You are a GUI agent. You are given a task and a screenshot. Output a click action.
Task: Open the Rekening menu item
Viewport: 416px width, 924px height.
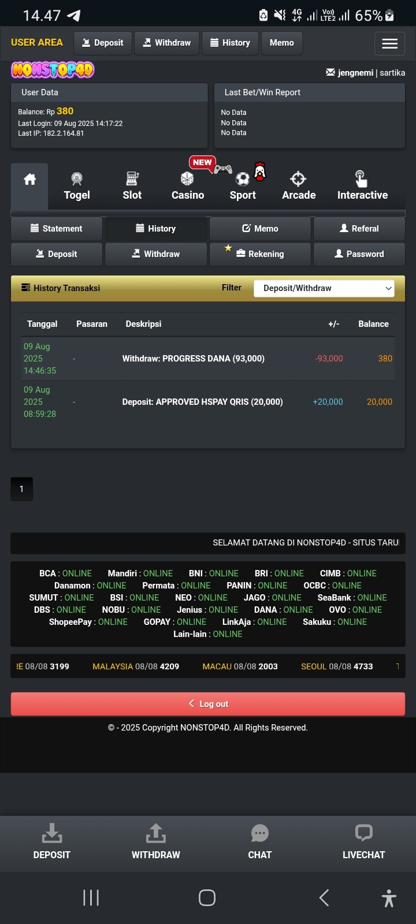click(260, 254)
